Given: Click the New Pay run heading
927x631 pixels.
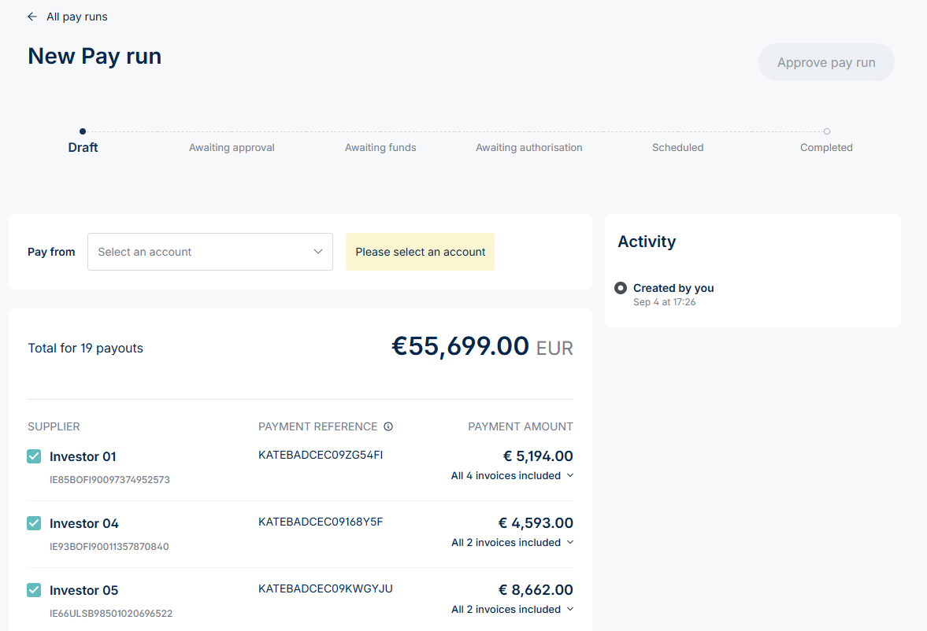Looking at the screenshot, I should coord(95,56).
